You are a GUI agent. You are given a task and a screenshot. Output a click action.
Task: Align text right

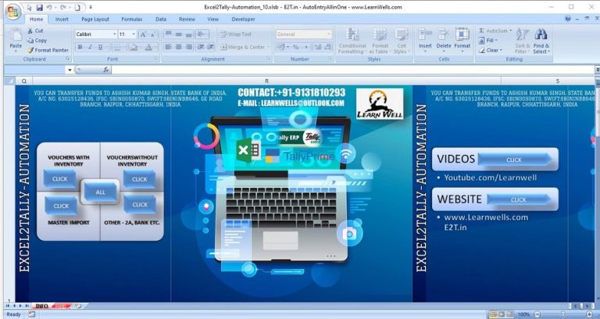click(188, 47)
